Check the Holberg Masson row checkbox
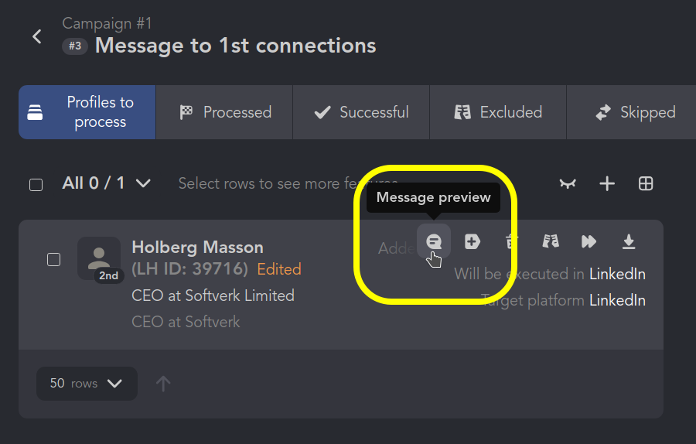This screenshot has width=696, height=444. pos(53,259)
